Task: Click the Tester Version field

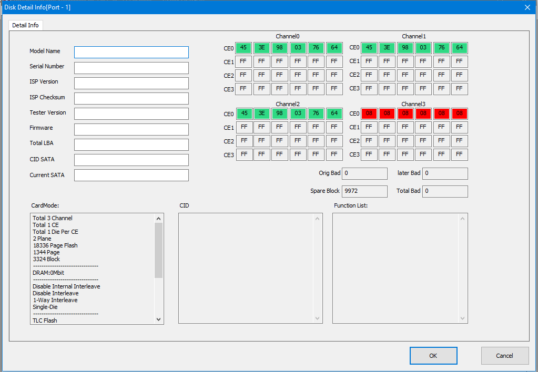Action: pyautogui.click(x=131, y=114)
